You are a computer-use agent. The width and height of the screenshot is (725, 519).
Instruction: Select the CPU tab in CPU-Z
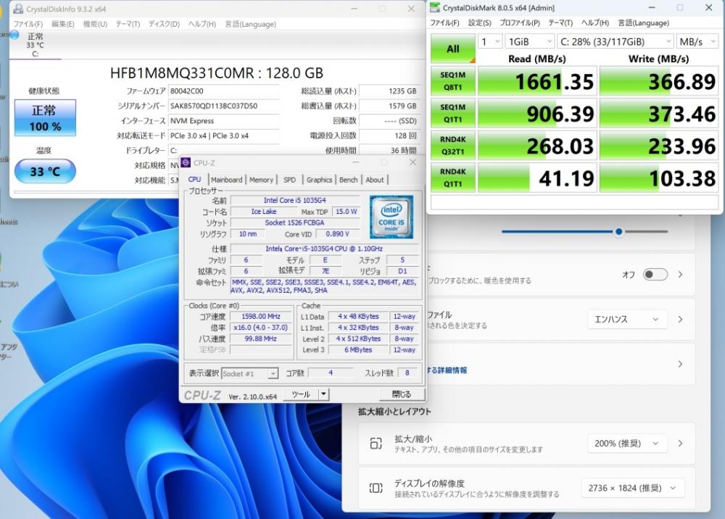point(194,179)
